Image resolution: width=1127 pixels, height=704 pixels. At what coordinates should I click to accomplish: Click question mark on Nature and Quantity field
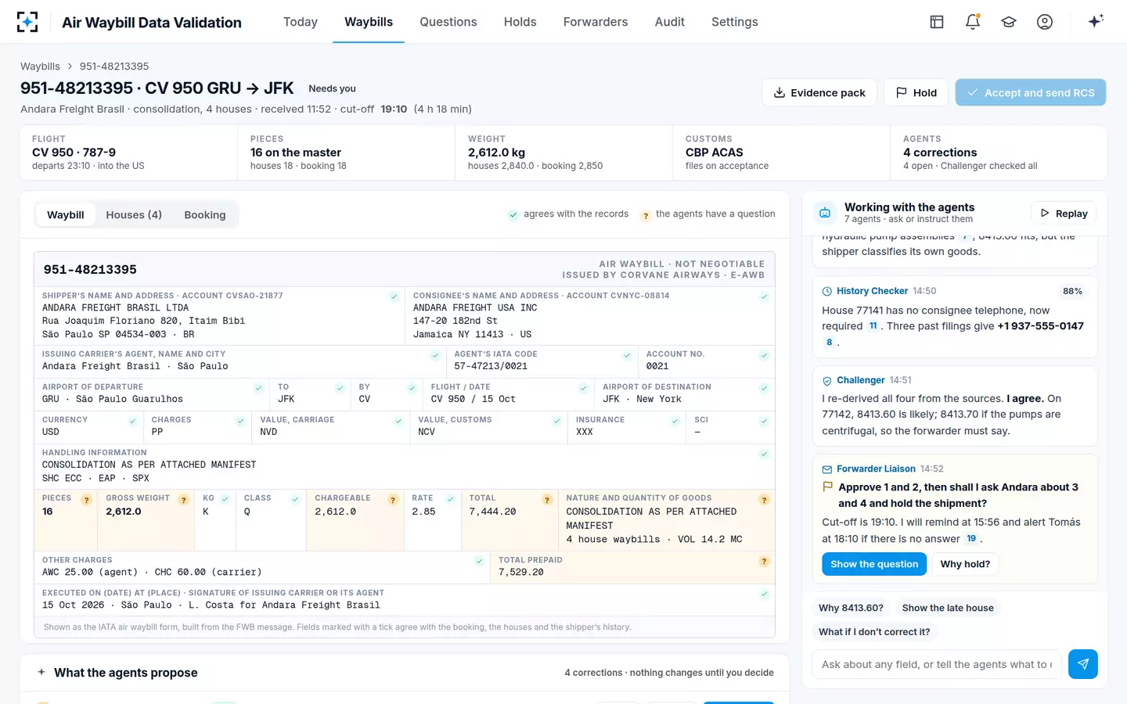[x=765, y=500]
